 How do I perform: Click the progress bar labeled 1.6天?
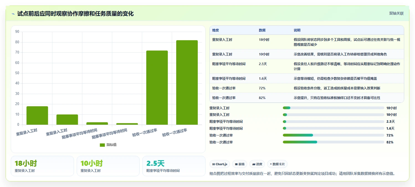pyautogui.click(x=333, y=129)
